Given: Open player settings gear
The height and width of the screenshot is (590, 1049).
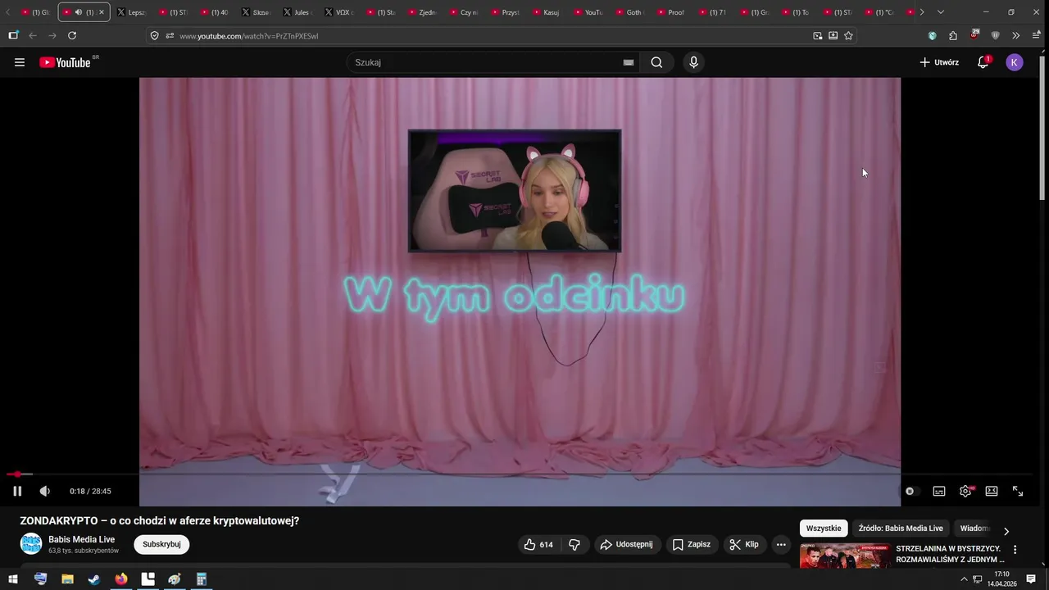Looking at the screenshot, I should click(x=965, y=491).
